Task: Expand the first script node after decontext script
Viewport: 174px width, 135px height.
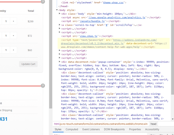Action: point(60,50)
